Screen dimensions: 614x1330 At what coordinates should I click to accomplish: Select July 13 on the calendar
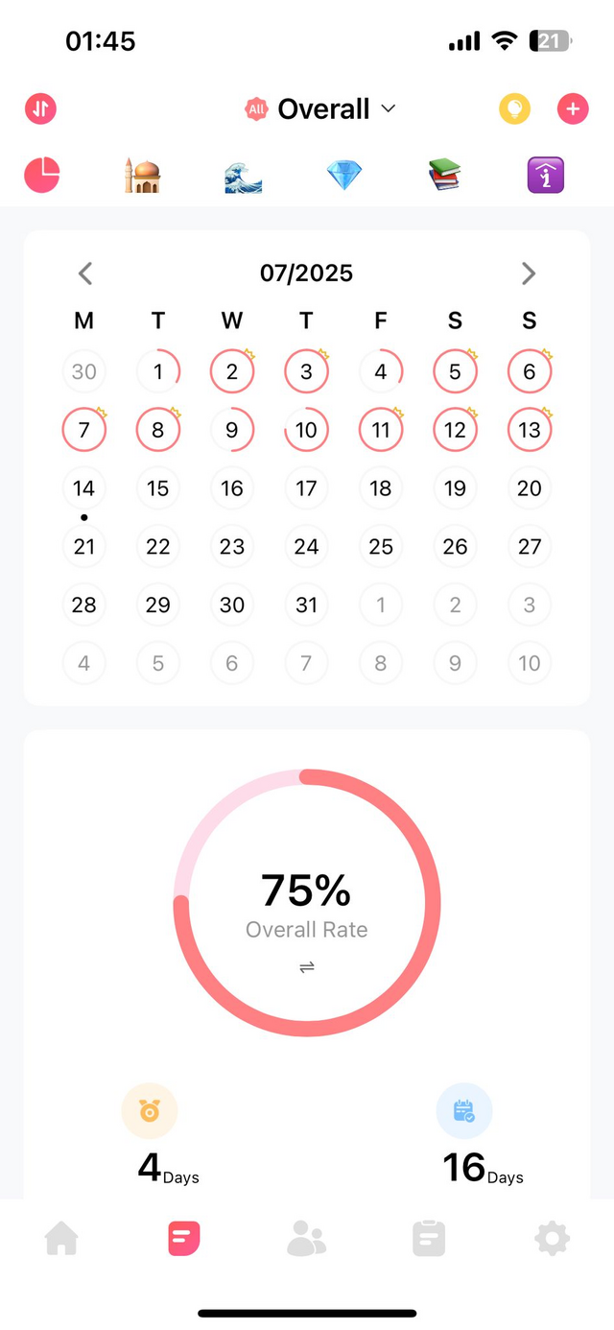click(x=530, y=430)
